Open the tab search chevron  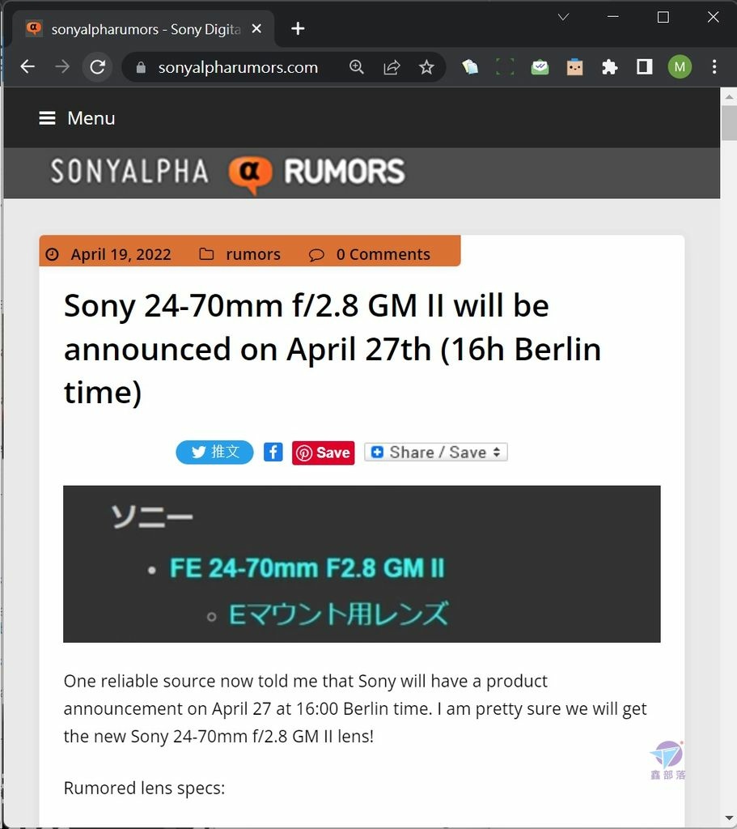click(563, 17)
